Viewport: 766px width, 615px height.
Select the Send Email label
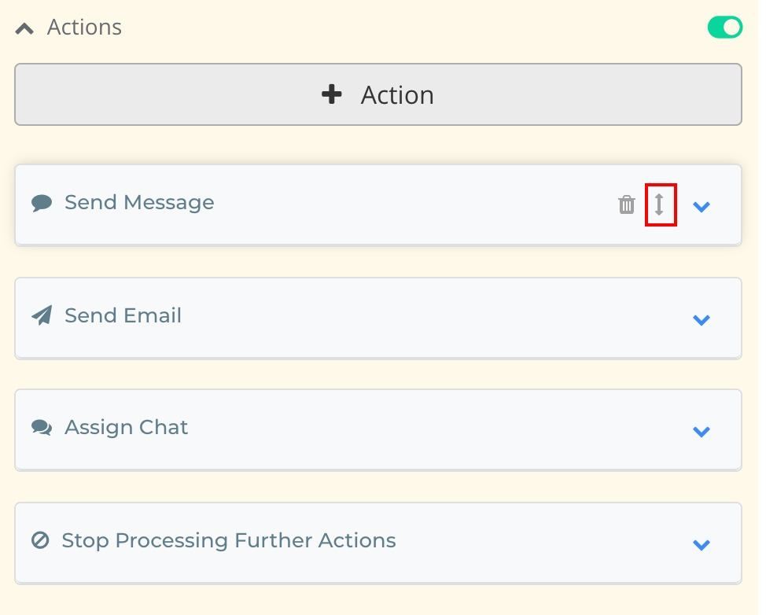pos(123,316)
